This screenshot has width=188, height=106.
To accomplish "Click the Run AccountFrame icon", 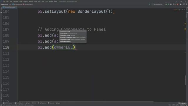I will pyautogui.click(x=166, y=4).
